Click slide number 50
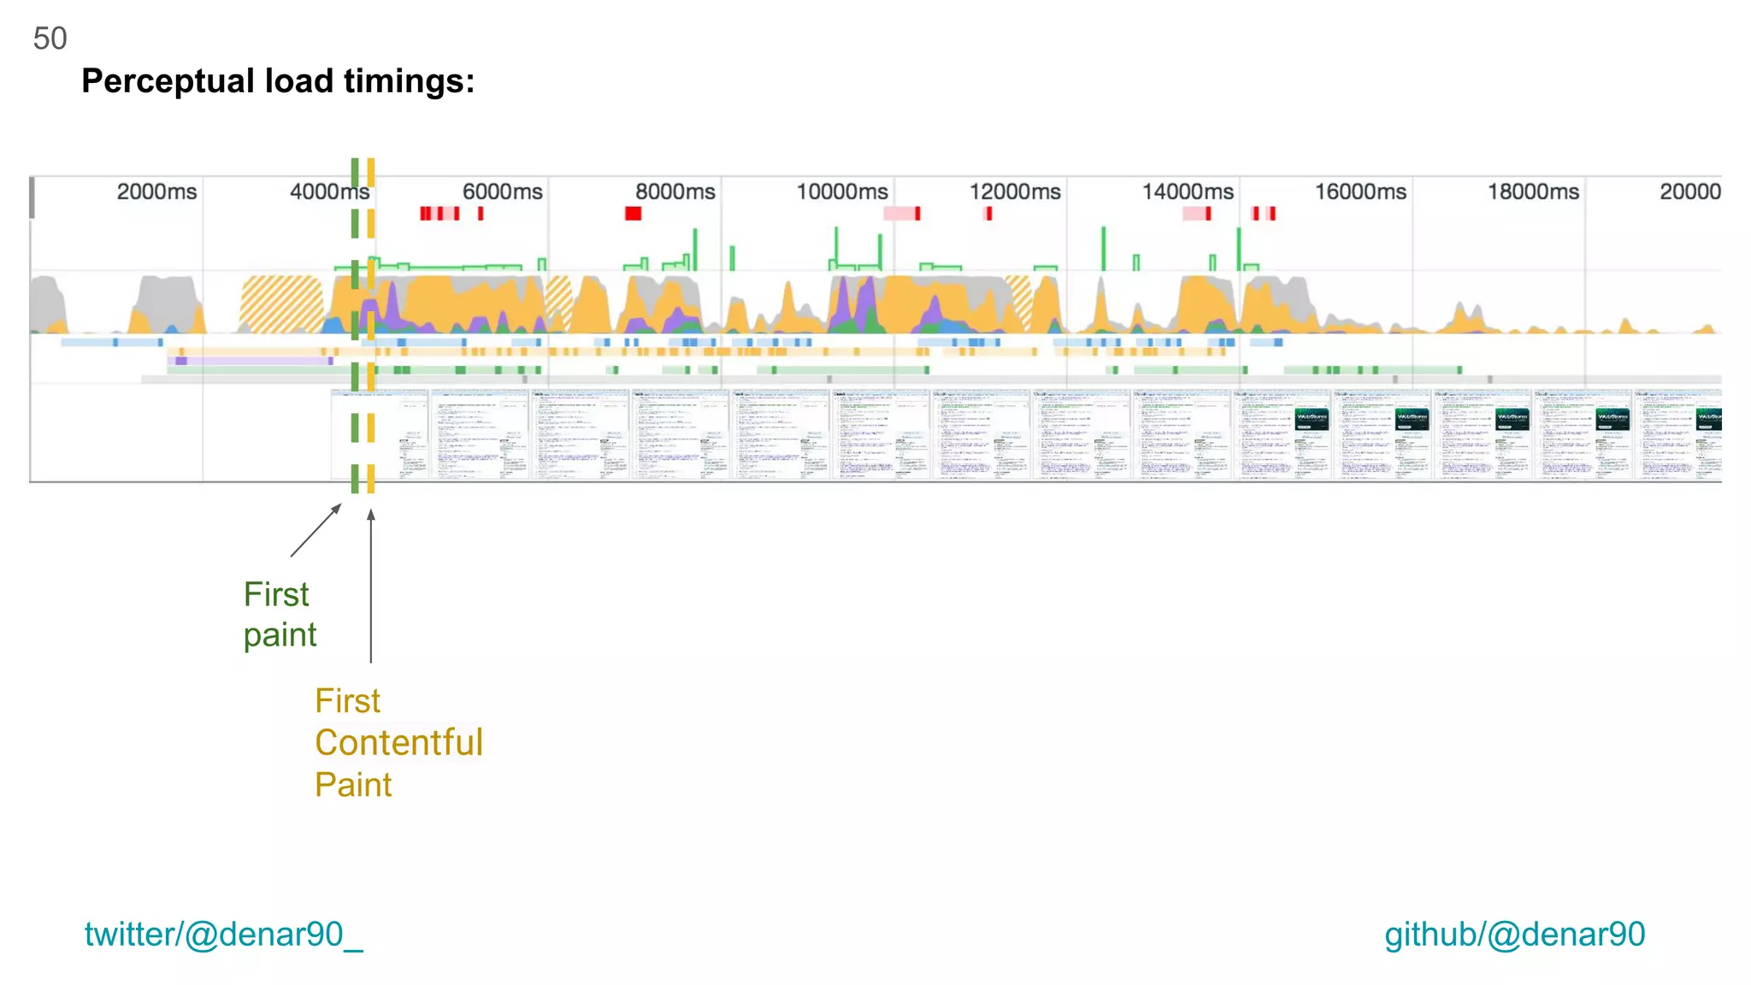This screenshot has height=985, width=1751. (50, 38)
